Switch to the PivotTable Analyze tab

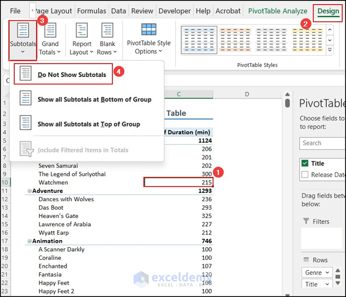click(x=277, y=11)
